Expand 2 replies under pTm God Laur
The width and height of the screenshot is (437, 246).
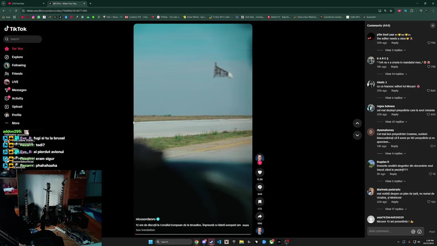[395, 50]
